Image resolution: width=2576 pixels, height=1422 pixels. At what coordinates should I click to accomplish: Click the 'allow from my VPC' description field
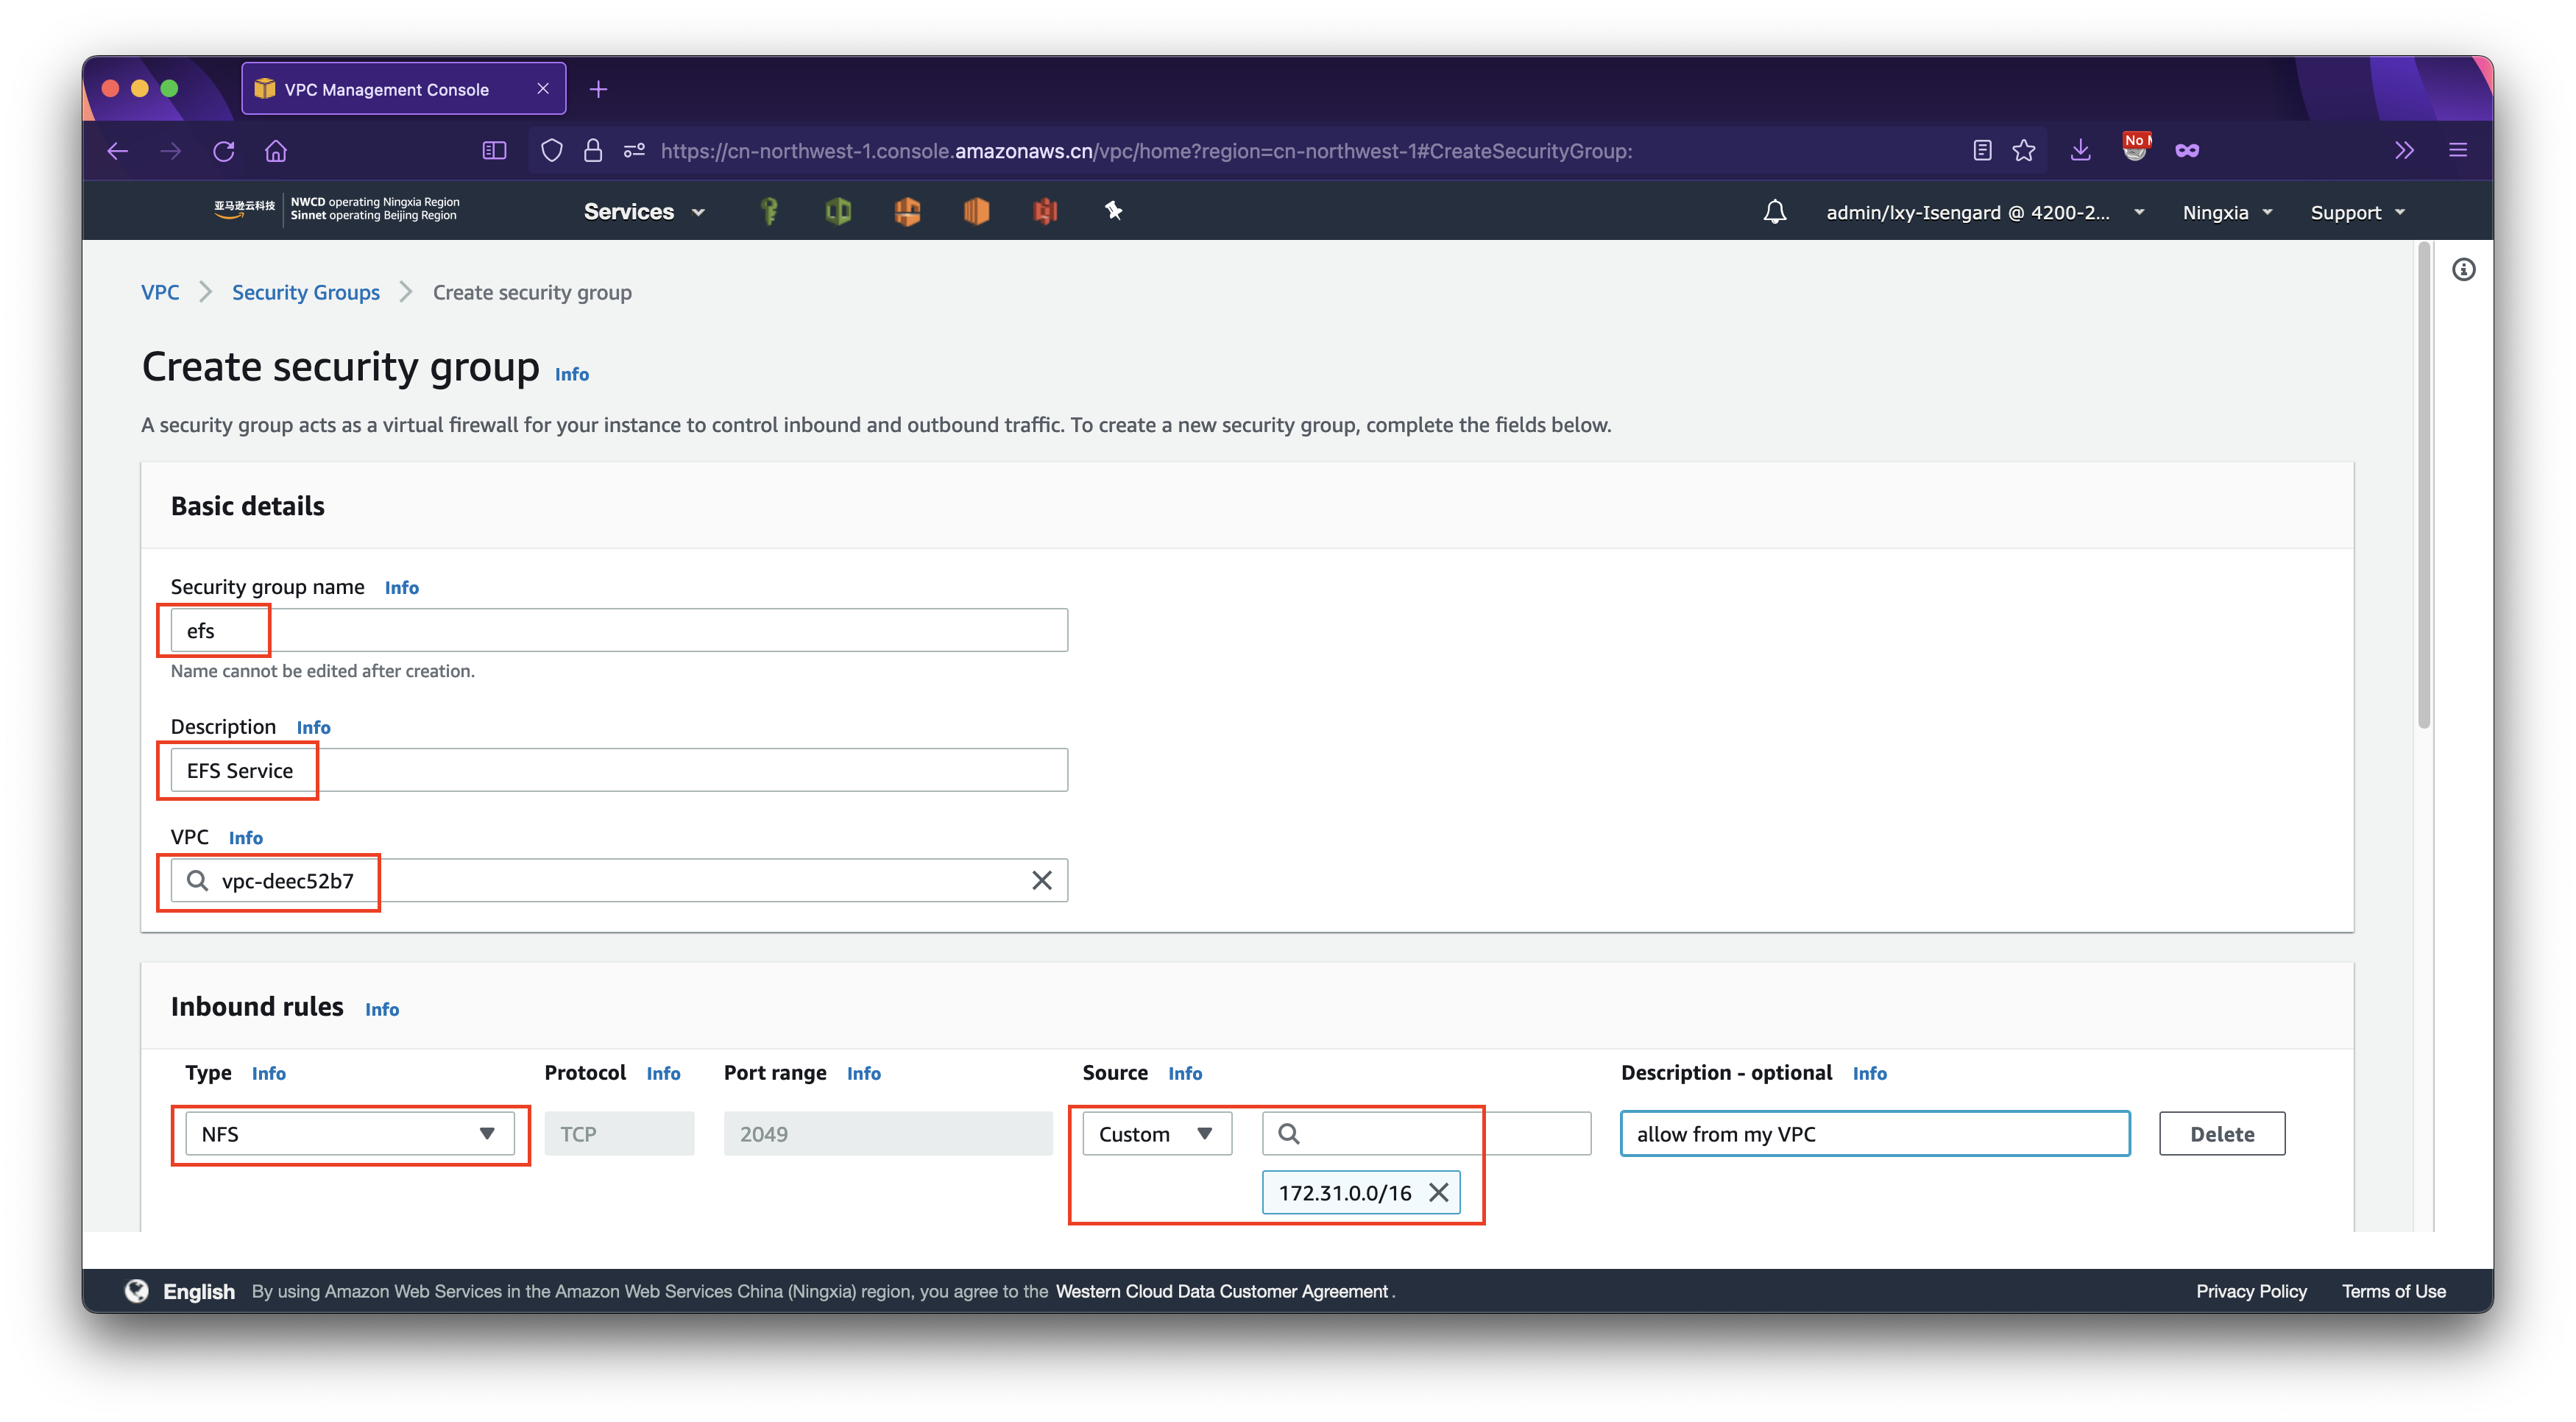1874,1133
